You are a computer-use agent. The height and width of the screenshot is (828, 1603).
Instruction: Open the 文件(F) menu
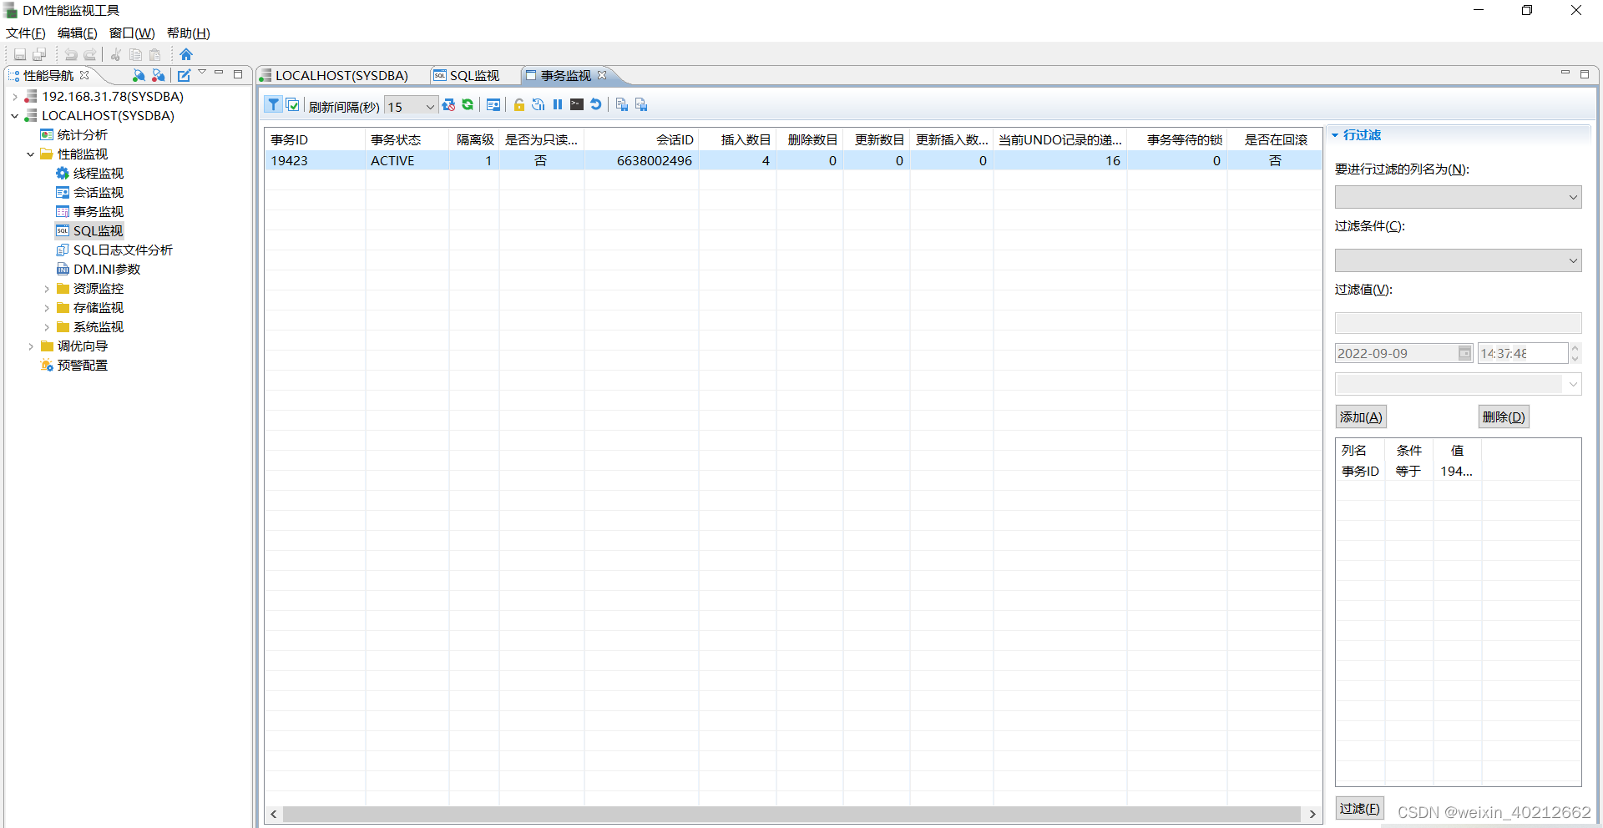[x=26, y=33]
